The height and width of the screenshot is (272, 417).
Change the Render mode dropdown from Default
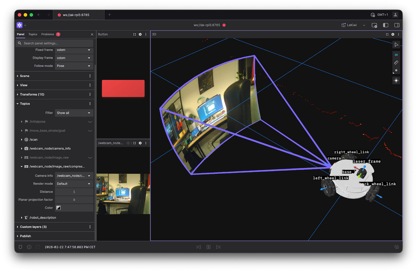(x=74, y=184)
